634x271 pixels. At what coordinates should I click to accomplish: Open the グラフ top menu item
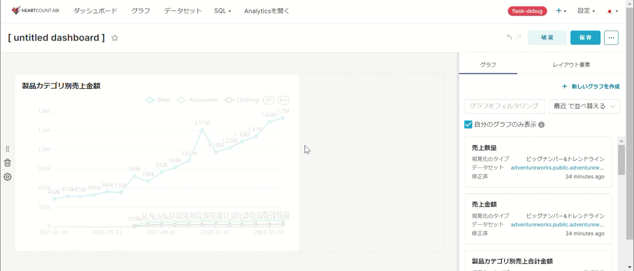141,11
